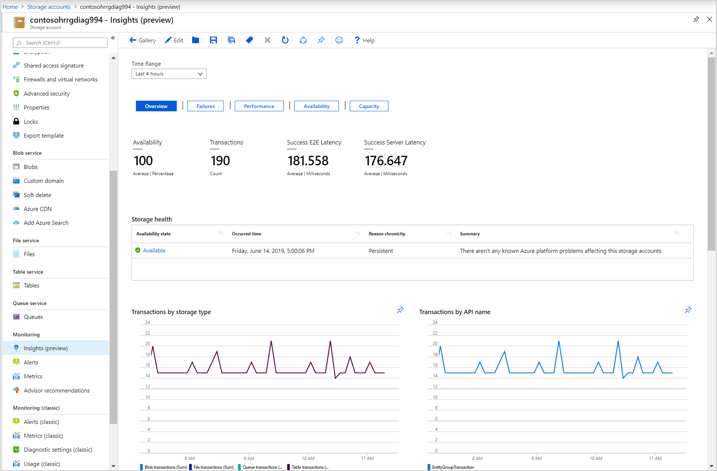Click the Availability metric button
717x471 pixels.
pyautogui.click(x=316, y=106)
